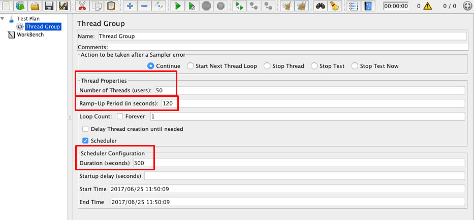
Task: Click into the Comments field
Action: click(287, 47)
